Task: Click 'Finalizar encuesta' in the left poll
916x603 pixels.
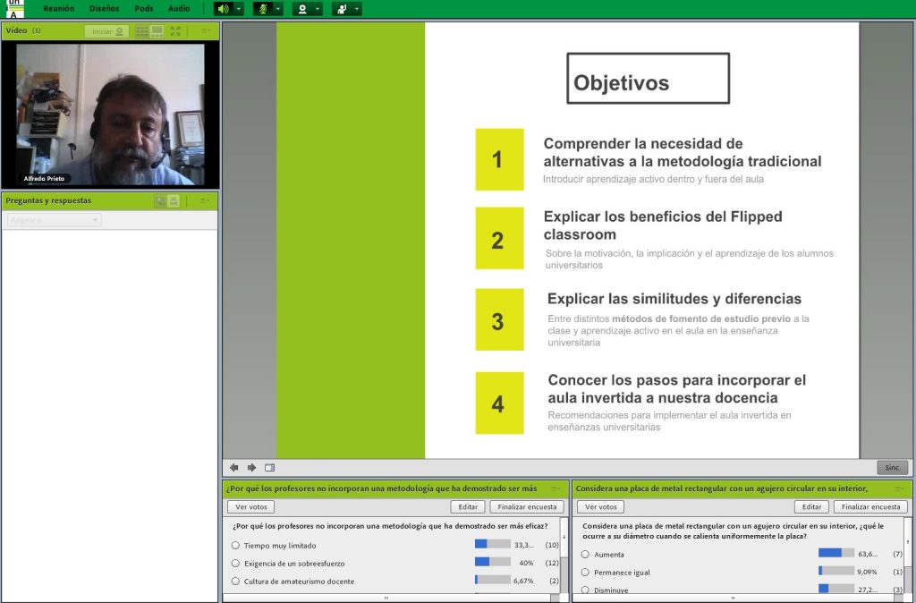Action: tap(527, 507)
